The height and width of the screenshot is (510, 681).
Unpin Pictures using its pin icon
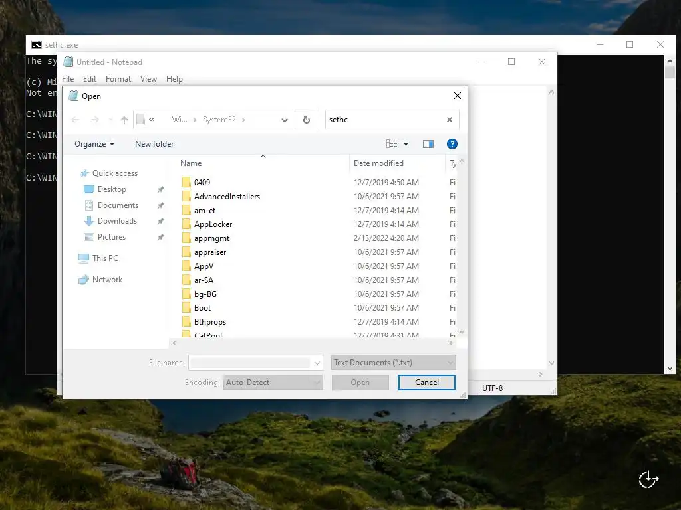point(161,237)
